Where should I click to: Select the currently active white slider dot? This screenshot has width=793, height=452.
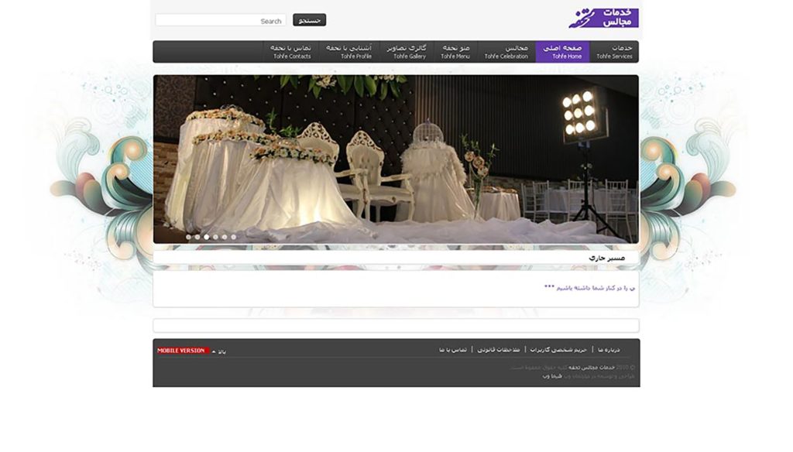(x=207, y=237)
